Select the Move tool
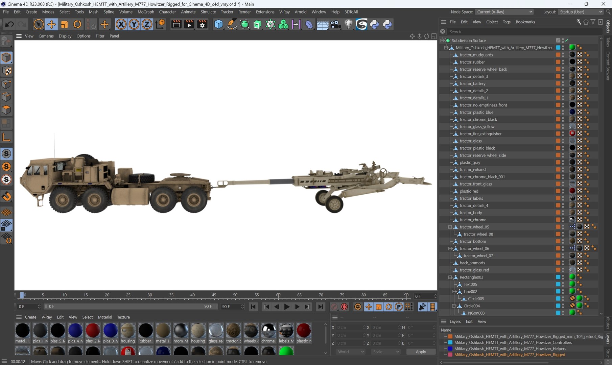This screenshot has width=612, height=365. (51, 24)
